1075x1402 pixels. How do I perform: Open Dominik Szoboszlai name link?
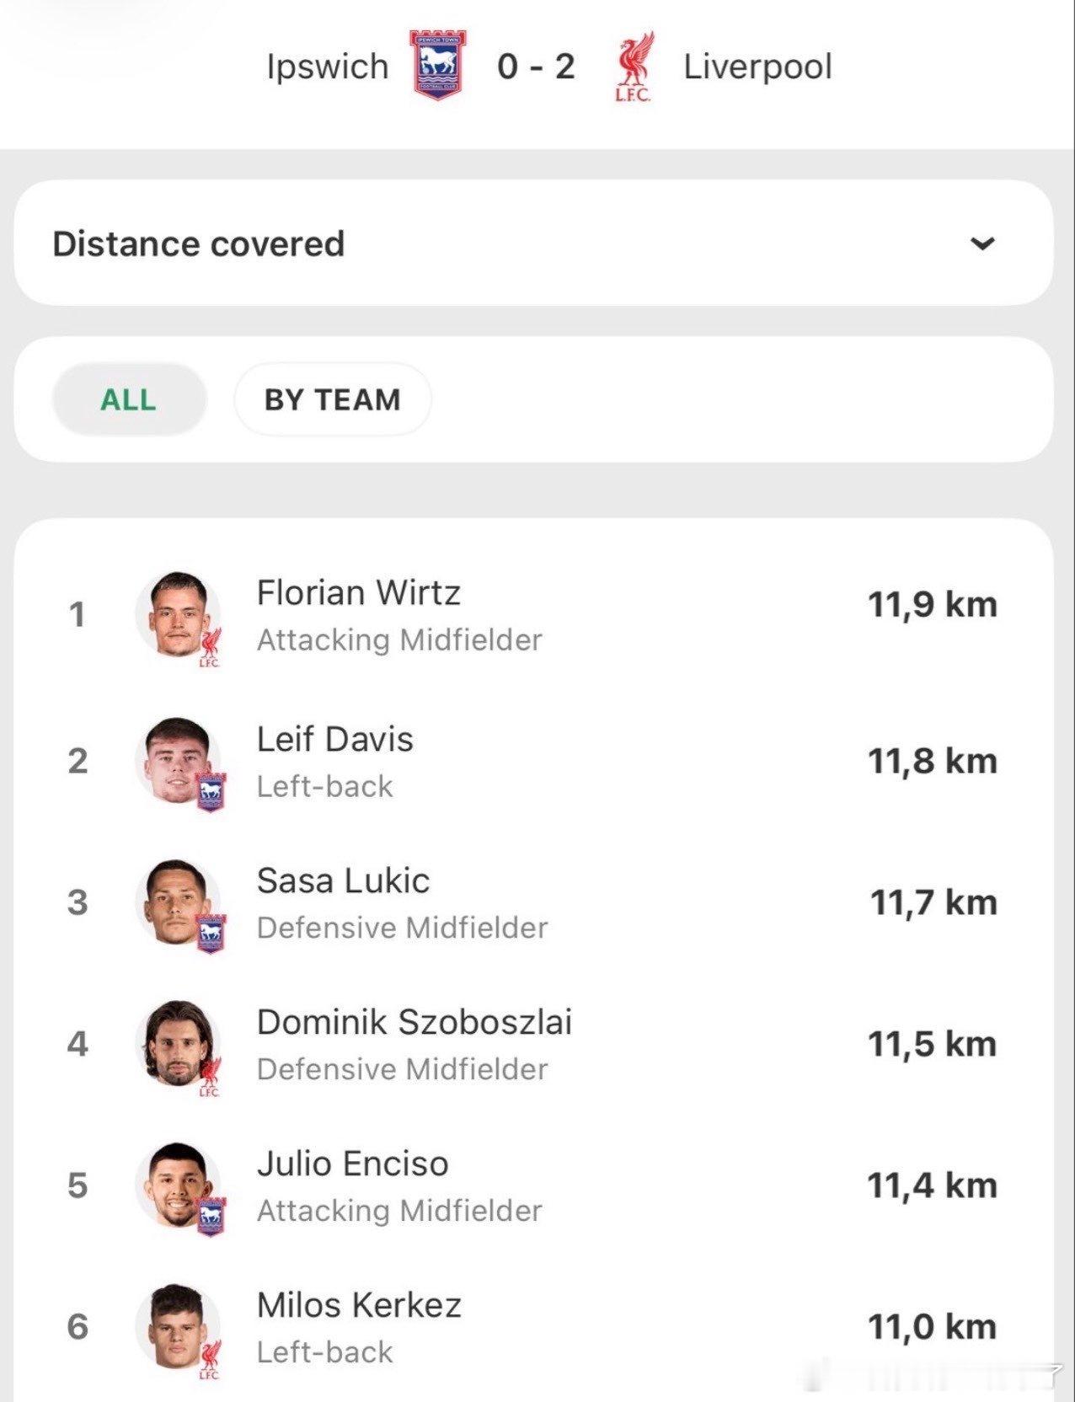[x=414, y=1022]
